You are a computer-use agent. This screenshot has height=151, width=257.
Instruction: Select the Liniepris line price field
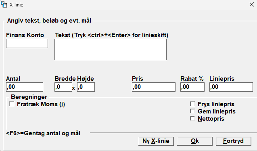pyautogui.click(x=231, y=87)
